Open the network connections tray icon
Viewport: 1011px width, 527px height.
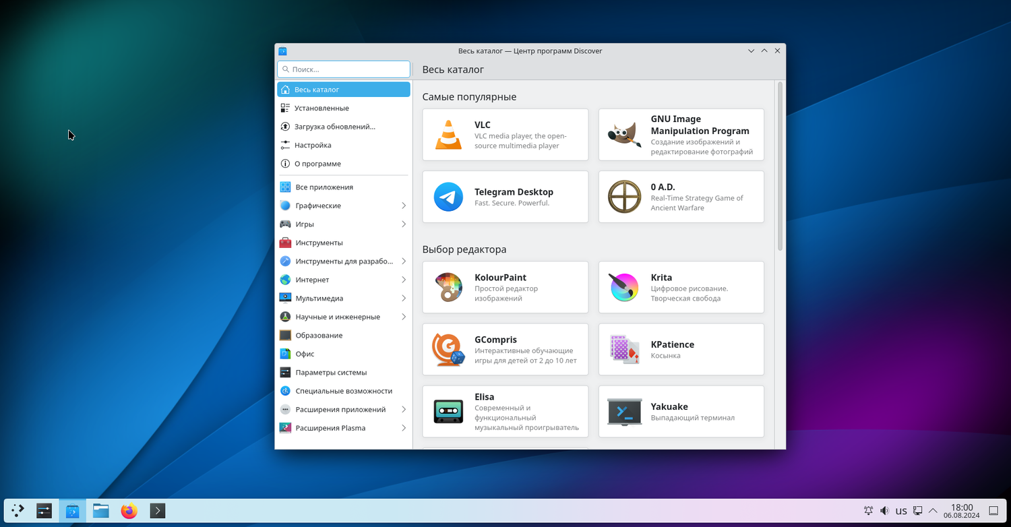(x=917, y=511)
